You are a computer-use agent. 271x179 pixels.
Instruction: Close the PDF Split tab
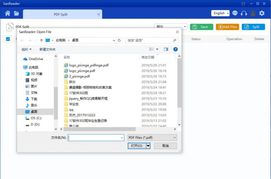click(99, 14)
